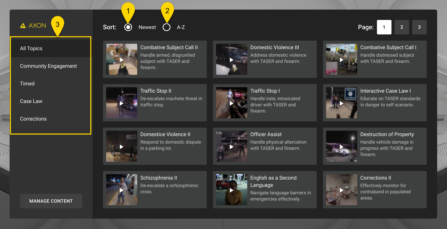This screenshot has height=229, width=447.
Task: Click the Manage Content button
Action: pyautogui.click(x=51, y=201)
